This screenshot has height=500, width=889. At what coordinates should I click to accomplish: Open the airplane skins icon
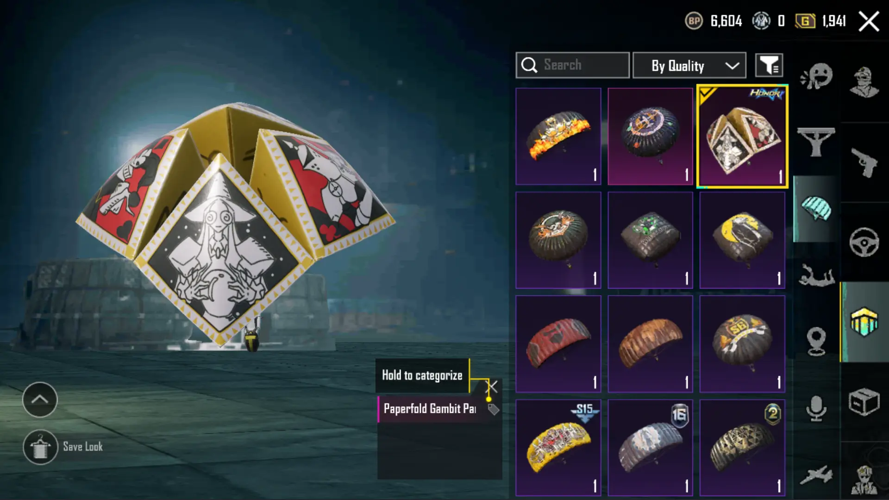816,475
